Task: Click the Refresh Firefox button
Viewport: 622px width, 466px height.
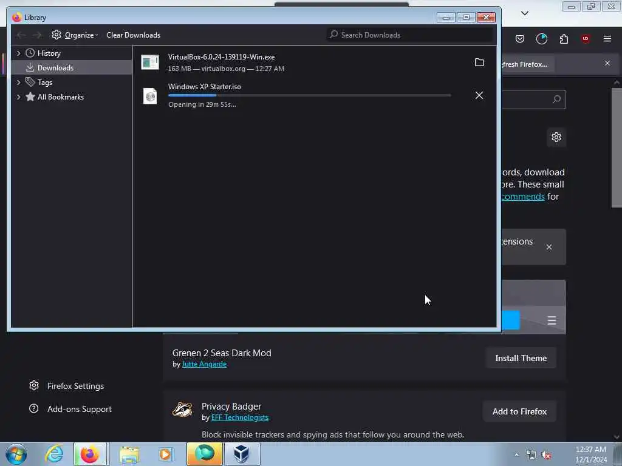Action: click(x=528, y=64)
